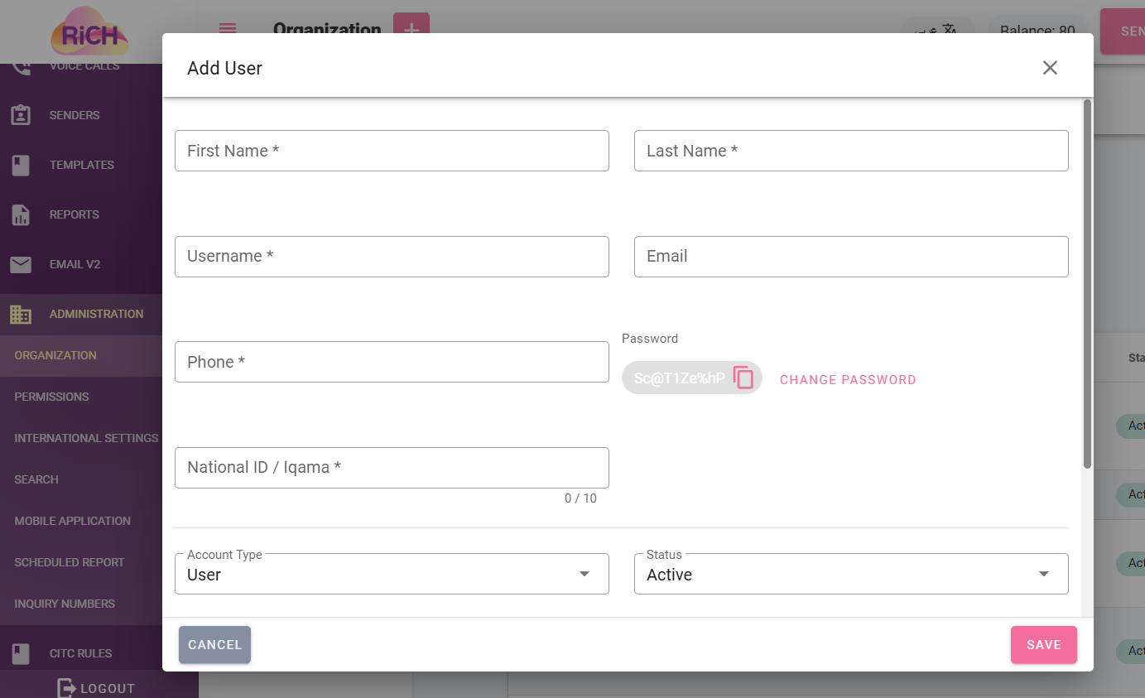The height and width of the screenshot is (698, 1145).
Task: Click the RiCH logo
Action: 89,32
